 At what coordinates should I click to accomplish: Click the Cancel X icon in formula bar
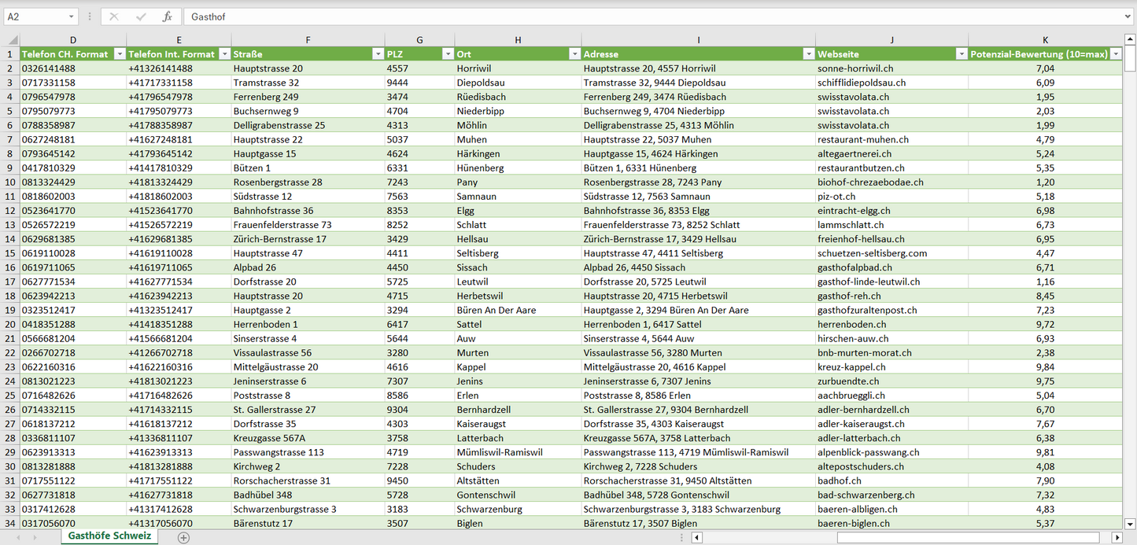tap(114, 17)
